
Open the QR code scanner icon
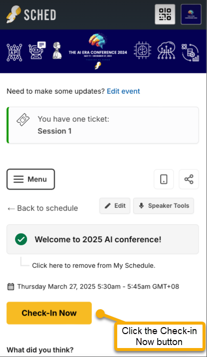pyautogui.click(x=165, y=14)
